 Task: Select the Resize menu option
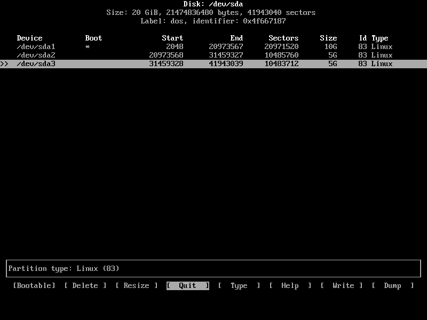pos(137,285)
